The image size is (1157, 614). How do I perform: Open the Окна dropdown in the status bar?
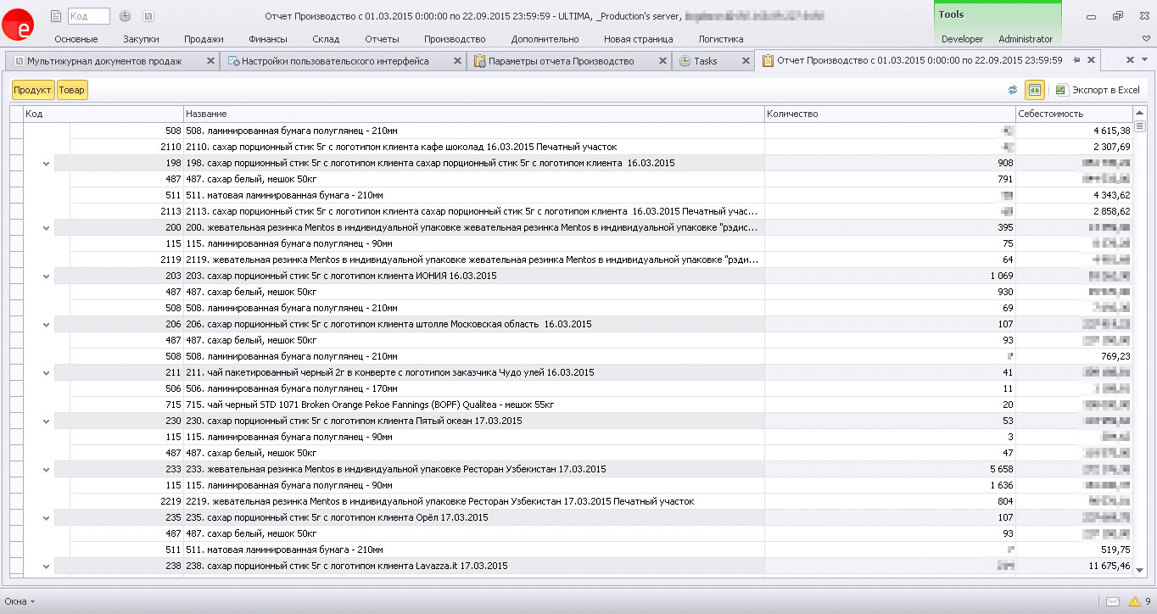20,601
